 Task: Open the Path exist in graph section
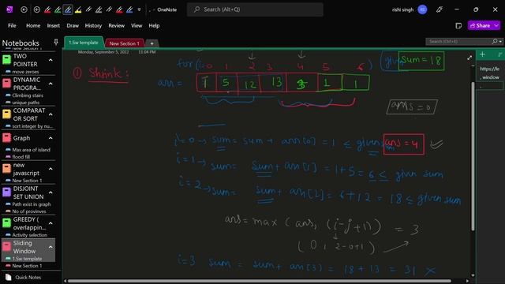(x=32, y=204)
